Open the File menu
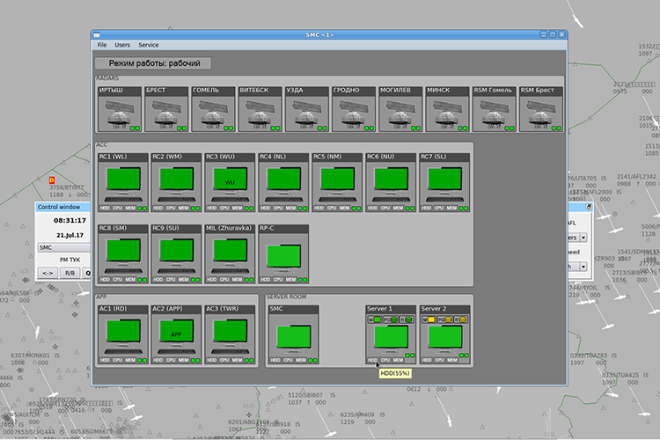Image resolution: width=660 pixels, height=440 pixels. coord(102,44)
